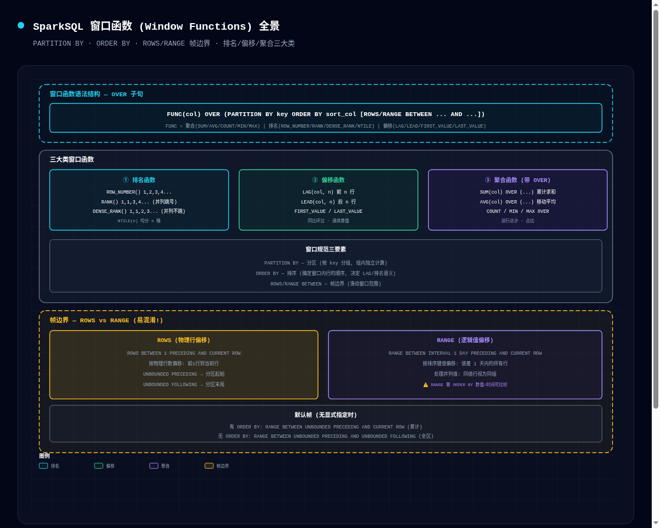
Task: Click the 'PARTITION BY — 分区' explanation line
Action: [x=326, y=263]
